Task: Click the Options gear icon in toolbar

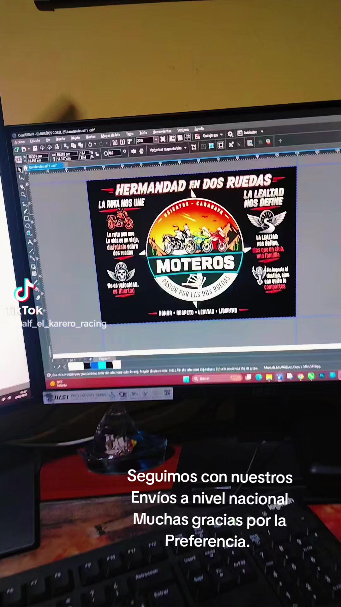Action: pos(230,134)
